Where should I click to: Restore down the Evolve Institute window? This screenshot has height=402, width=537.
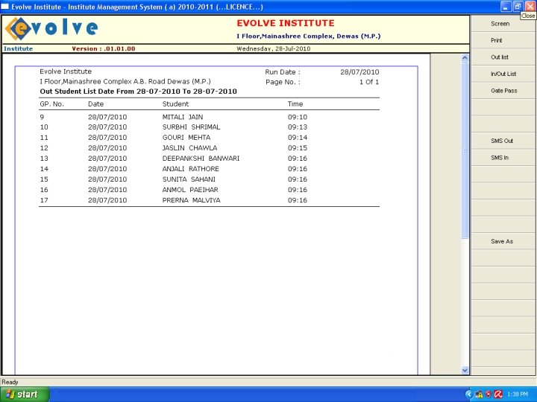tap(518, 7)
